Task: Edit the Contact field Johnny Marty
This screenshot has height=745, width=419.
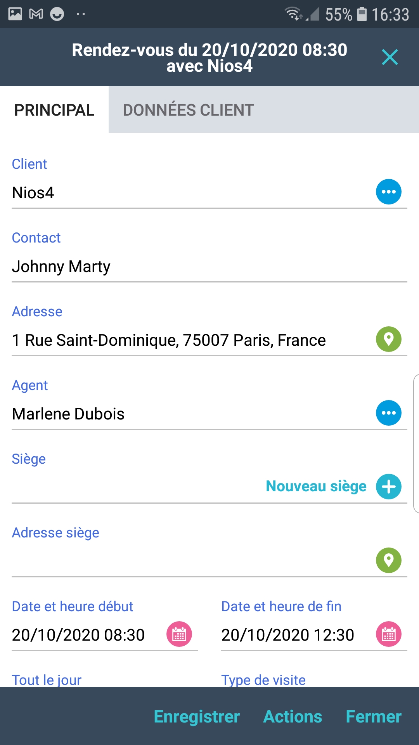Action: pos(155,267)
